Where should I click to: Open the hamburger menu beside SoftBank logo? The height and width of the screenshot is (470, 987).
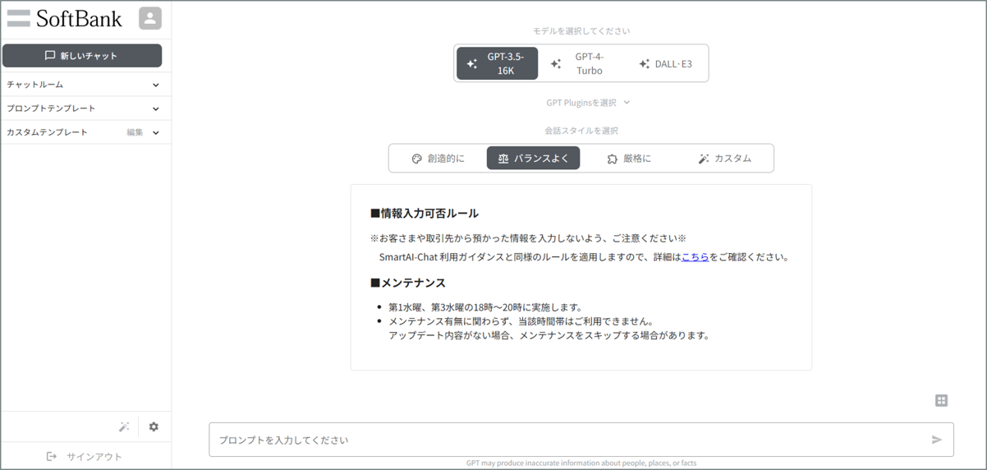[18, 18]
